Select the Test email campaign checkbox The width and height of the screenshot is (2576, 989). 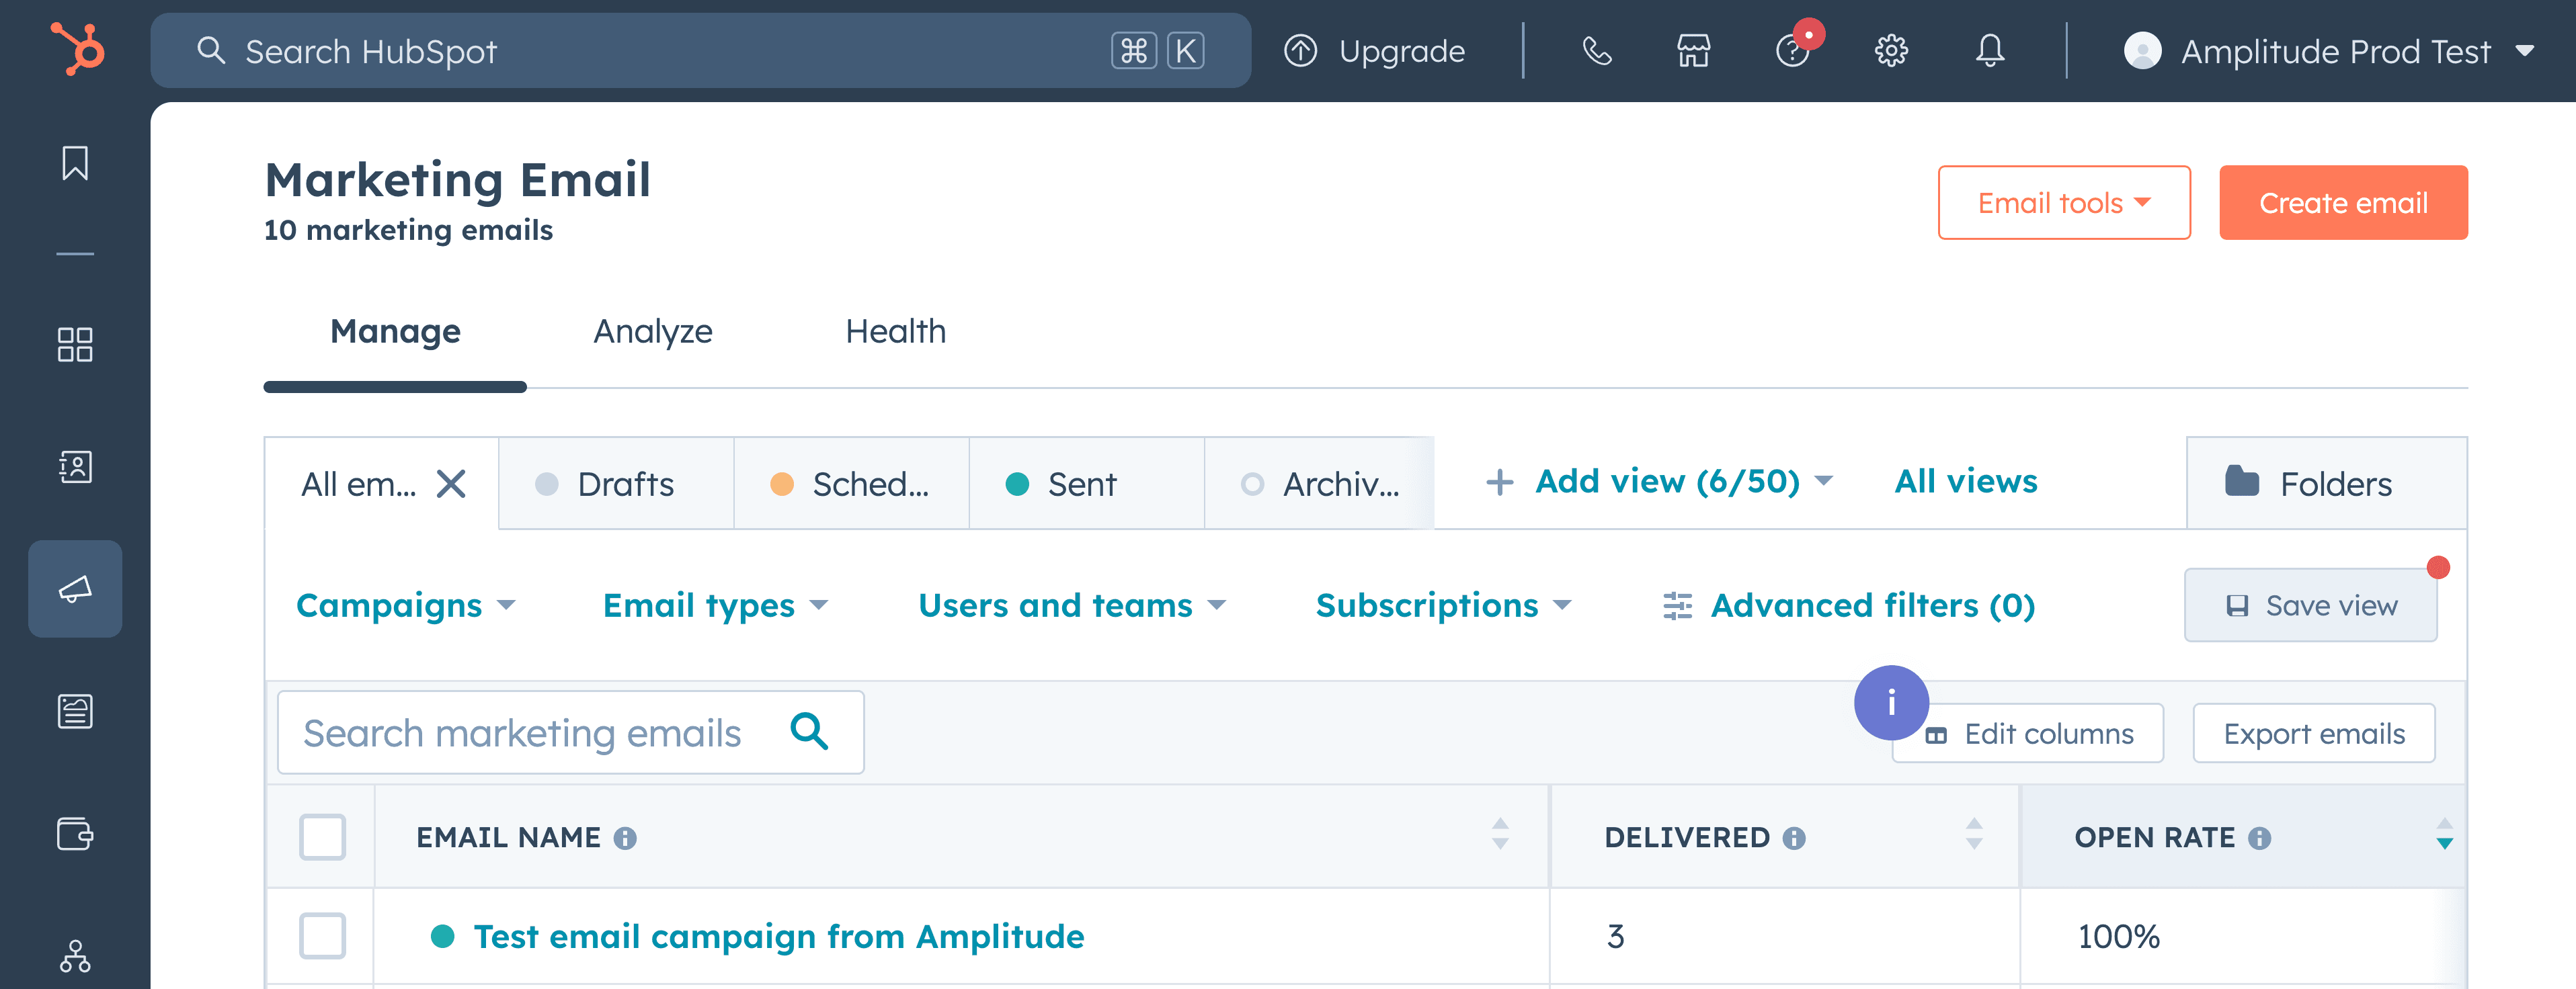pyautogui.click(x=322, y=937)
